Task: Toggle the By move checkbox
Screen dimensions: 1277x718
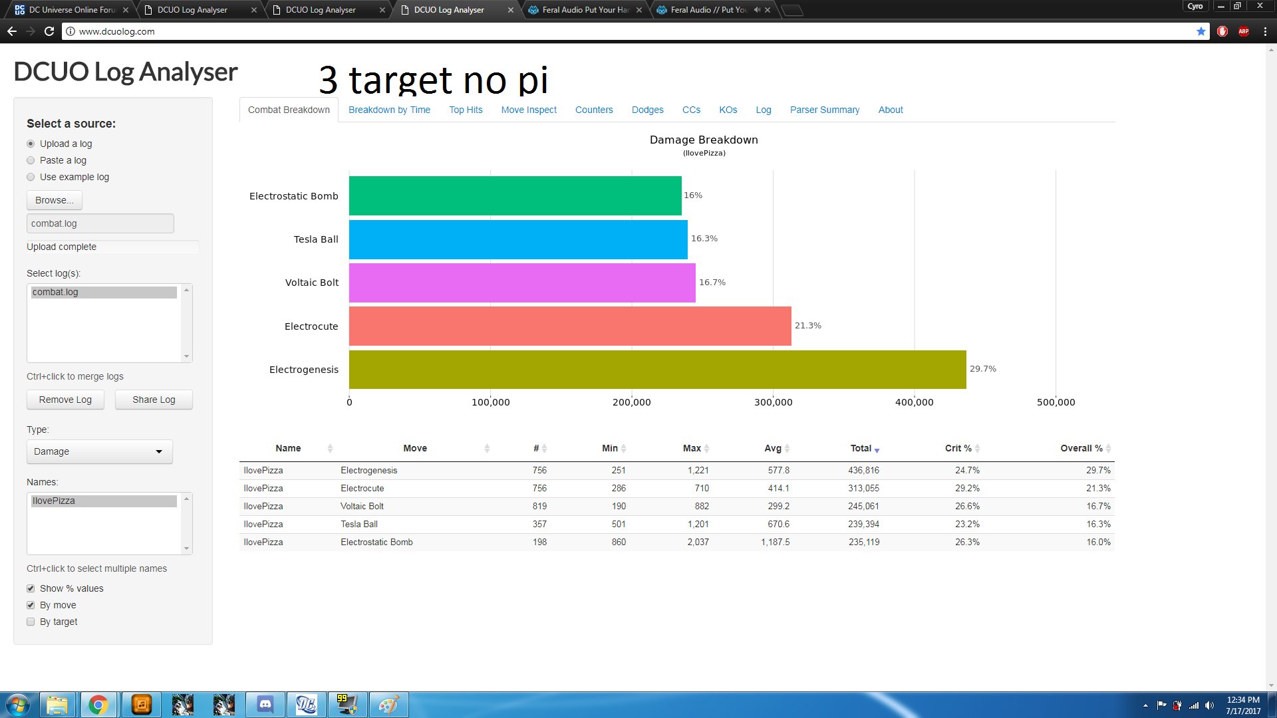Action: point(31,605)
